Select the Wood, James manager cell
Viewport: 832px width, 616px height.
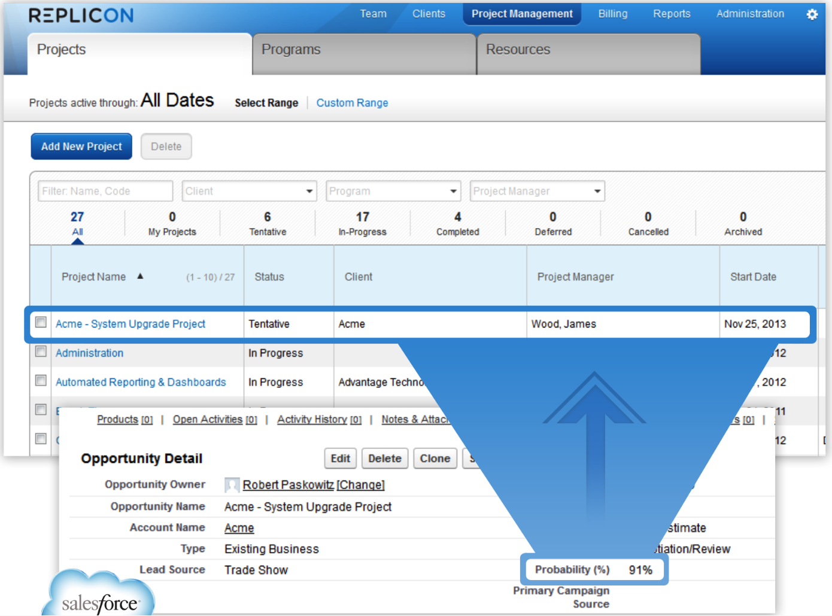pyautogui.click(x=564, y=324)
